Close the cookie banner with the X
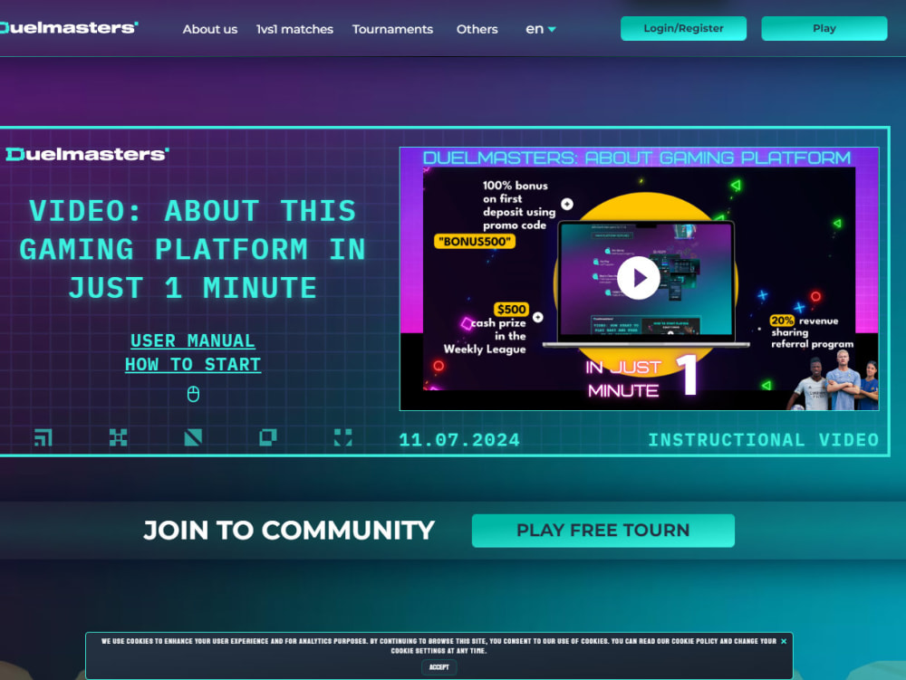906x680 pixels. 784,641
